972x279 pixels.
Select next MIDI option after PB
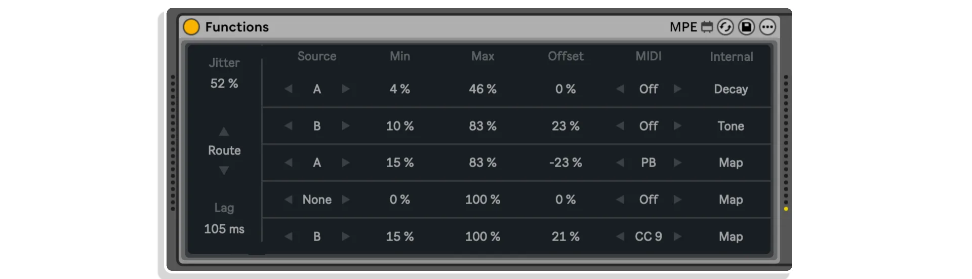677,163
